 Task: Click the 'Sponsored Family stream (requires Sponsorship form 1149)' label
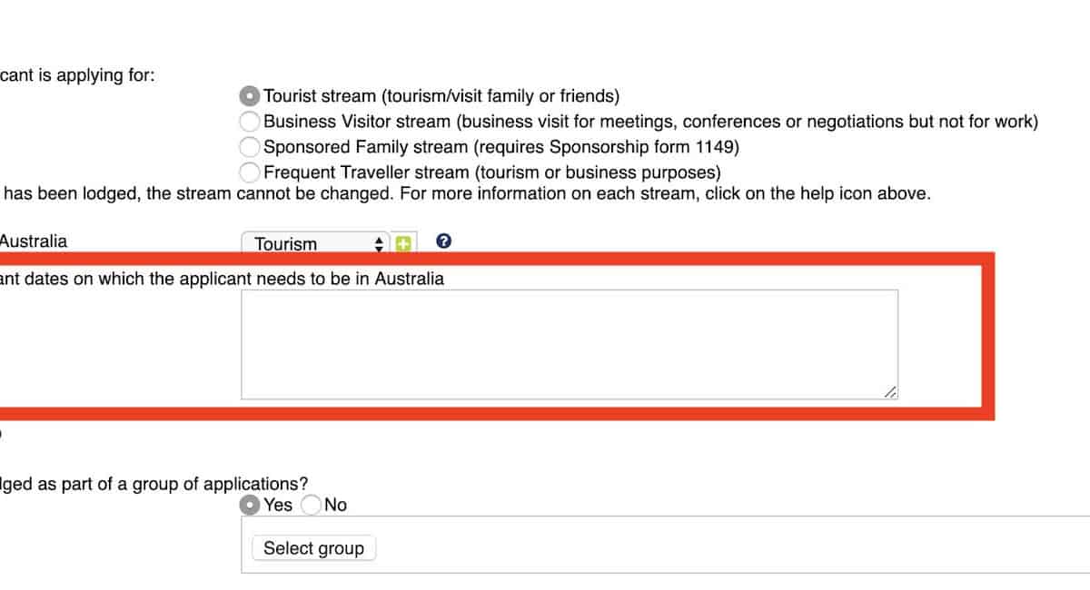click(500, 147)
